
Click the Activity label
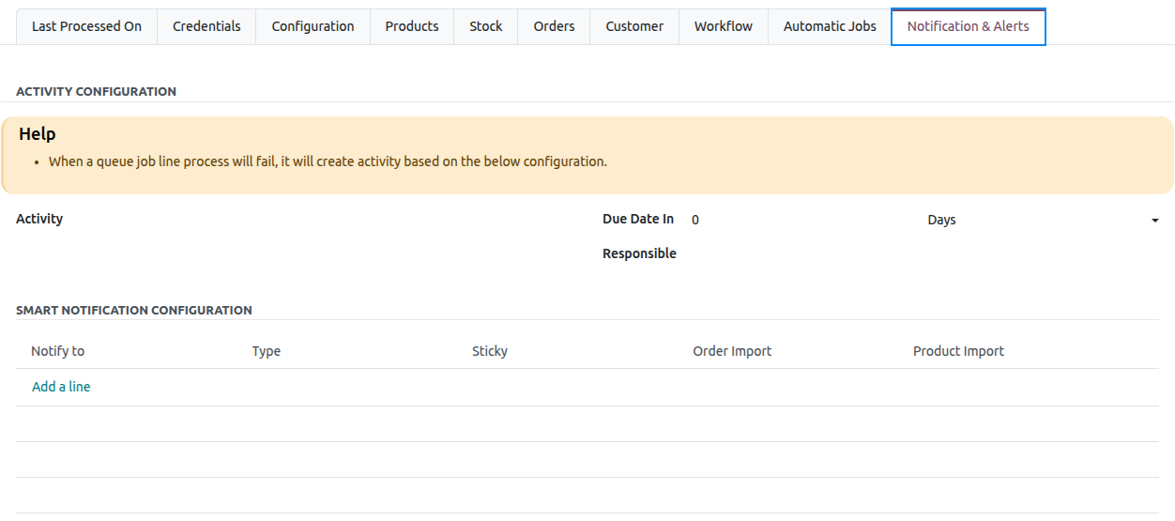pyautogui.click(x=39, y=219)
